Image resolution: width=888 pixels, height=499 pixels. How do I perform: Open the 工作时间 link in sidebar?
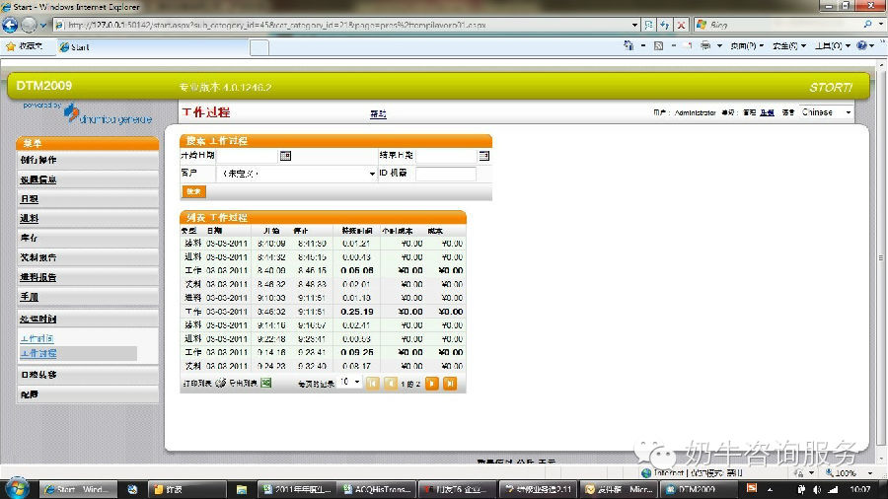point(37,338)
